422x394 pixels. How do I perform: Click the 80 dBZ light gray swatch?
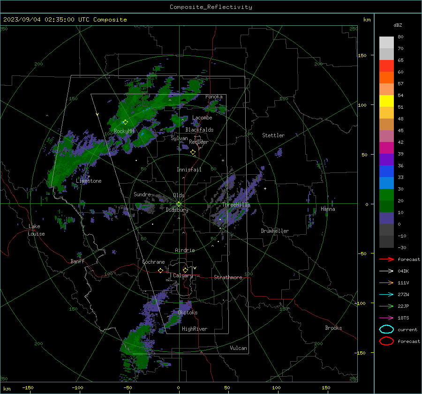386,43
